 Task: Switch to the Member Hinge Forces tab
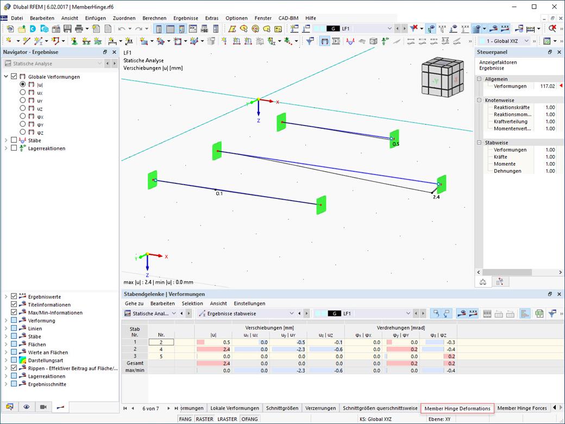pos(522,408)
